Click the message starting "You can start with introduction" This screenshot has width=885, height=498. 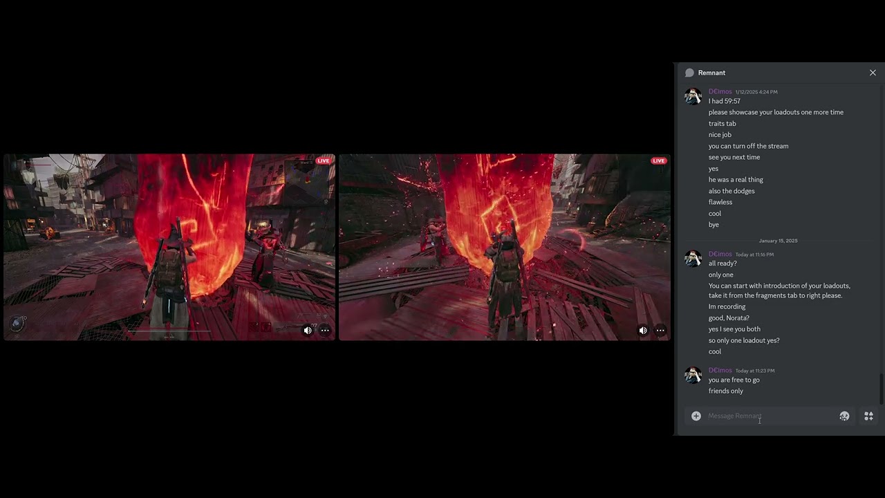tap(779, 290)
